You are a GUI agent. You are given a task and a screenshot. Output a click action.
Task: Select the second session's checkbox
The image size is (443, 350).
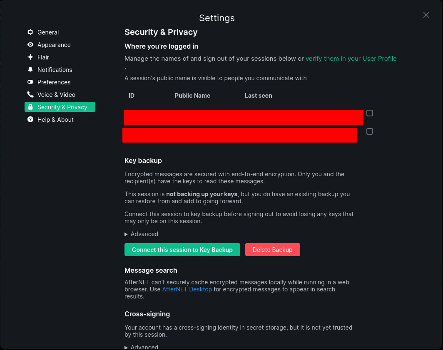(370, 131)
